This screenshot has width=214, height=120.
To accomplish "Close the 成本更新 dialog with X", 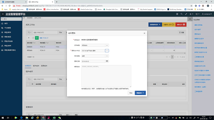I will tap(144, 33).
